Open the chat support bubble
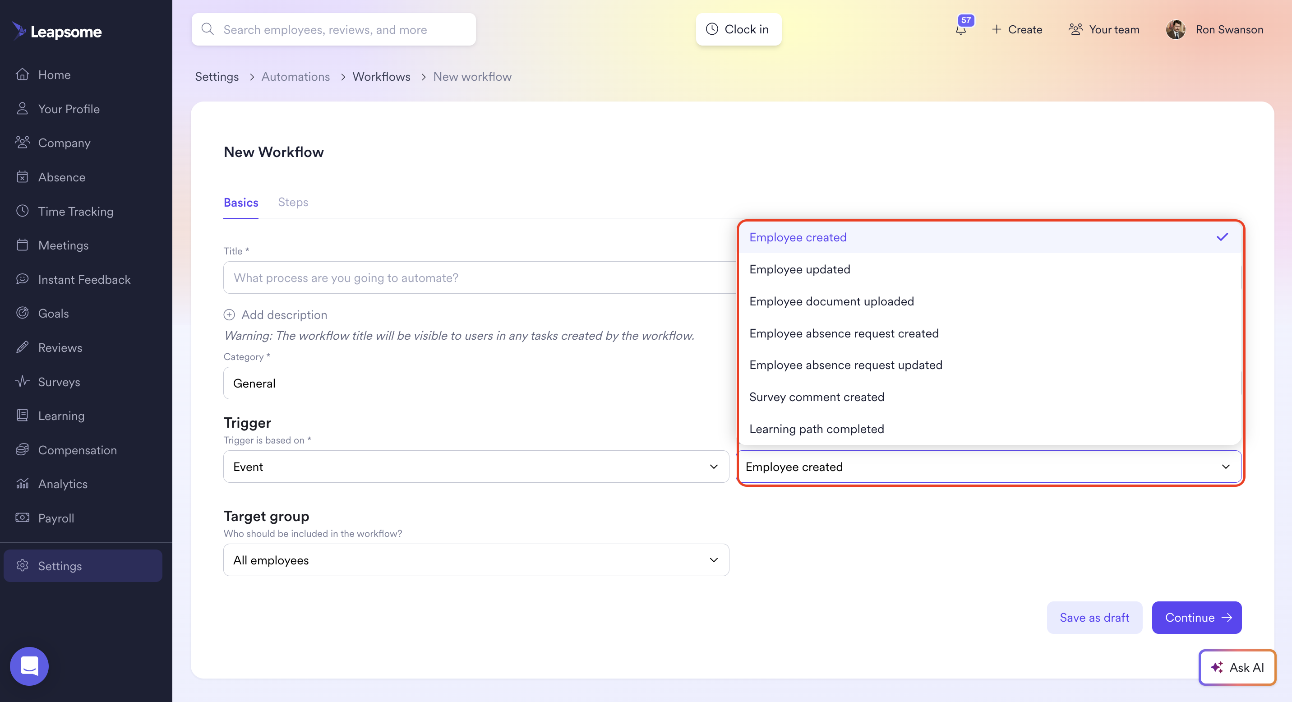This screenshot has width=1292, height=702. pyautogui.click(x=29, y=666)
